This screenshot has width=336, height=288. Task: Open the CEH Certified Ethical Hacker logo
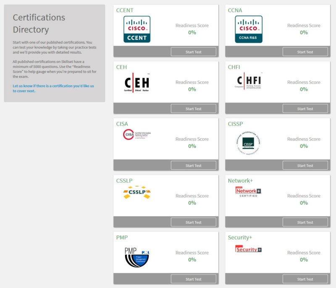(x=137, y=83)
